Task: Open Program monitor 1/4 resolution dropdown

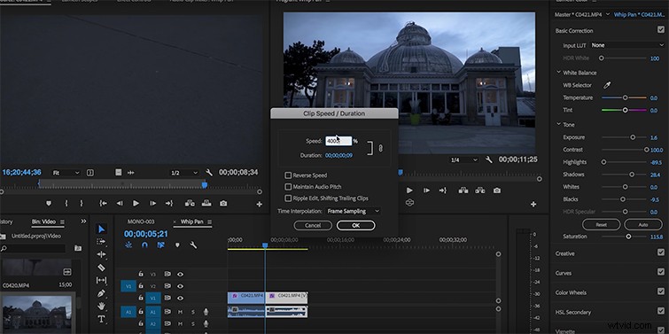Action: tap(464, 160)
